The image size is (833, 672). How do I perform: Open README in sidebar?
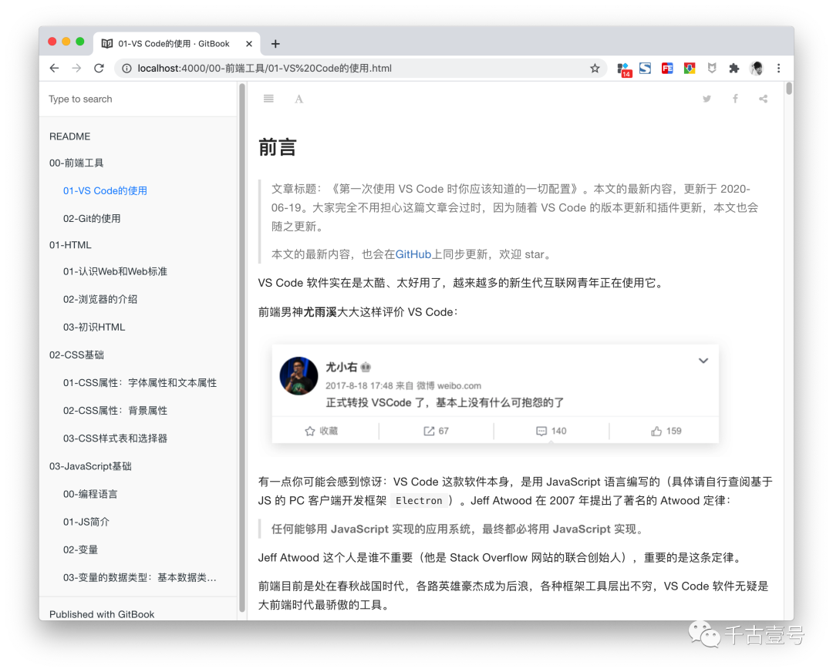[x=69, y=136]
